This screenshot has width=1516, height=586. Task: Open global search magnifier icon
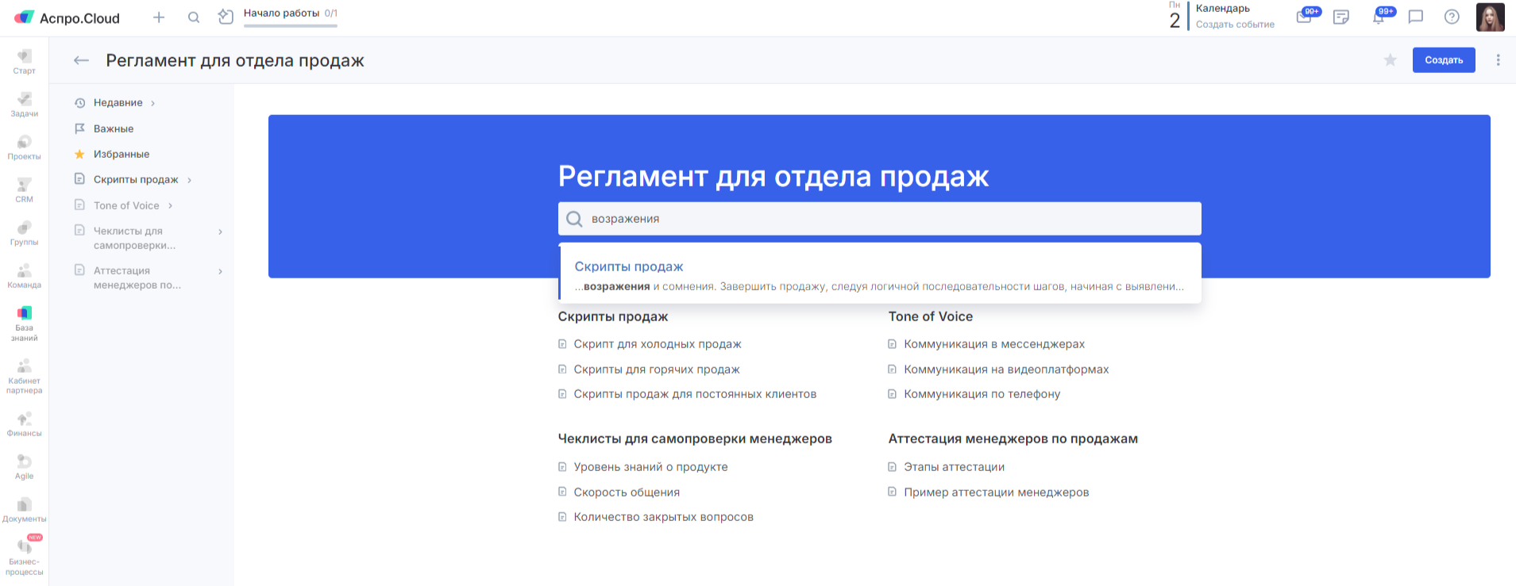point(194,17)
